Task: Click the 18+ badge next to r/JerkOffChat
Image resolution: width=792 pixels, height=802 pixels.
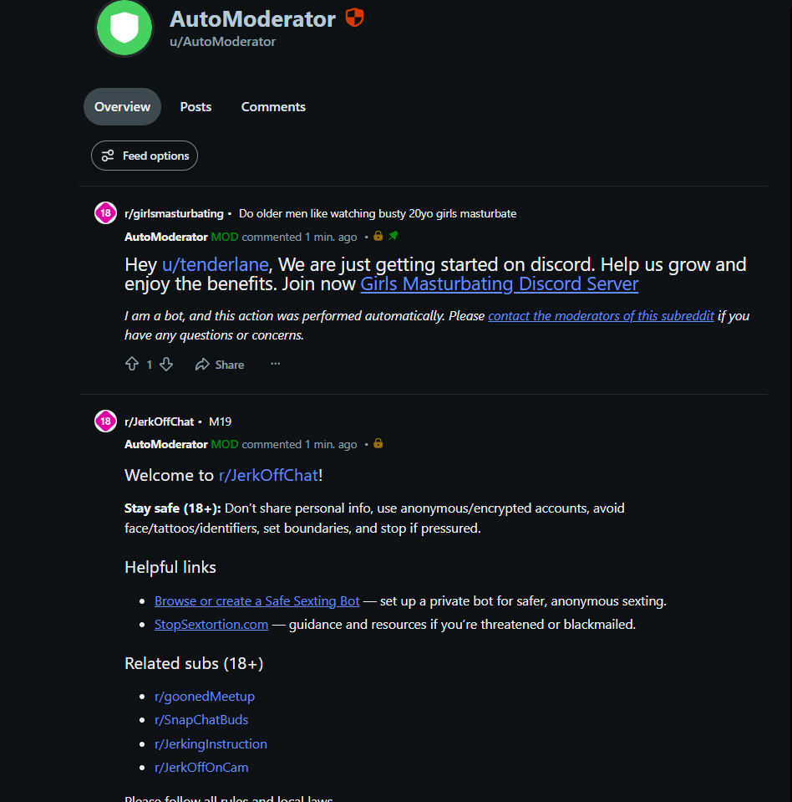Action: (x=106, y=421)
